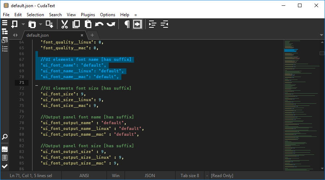Click comment '//Output panel font name [has suffix]'
325x180 pixels.
click(x=87, y=117)
